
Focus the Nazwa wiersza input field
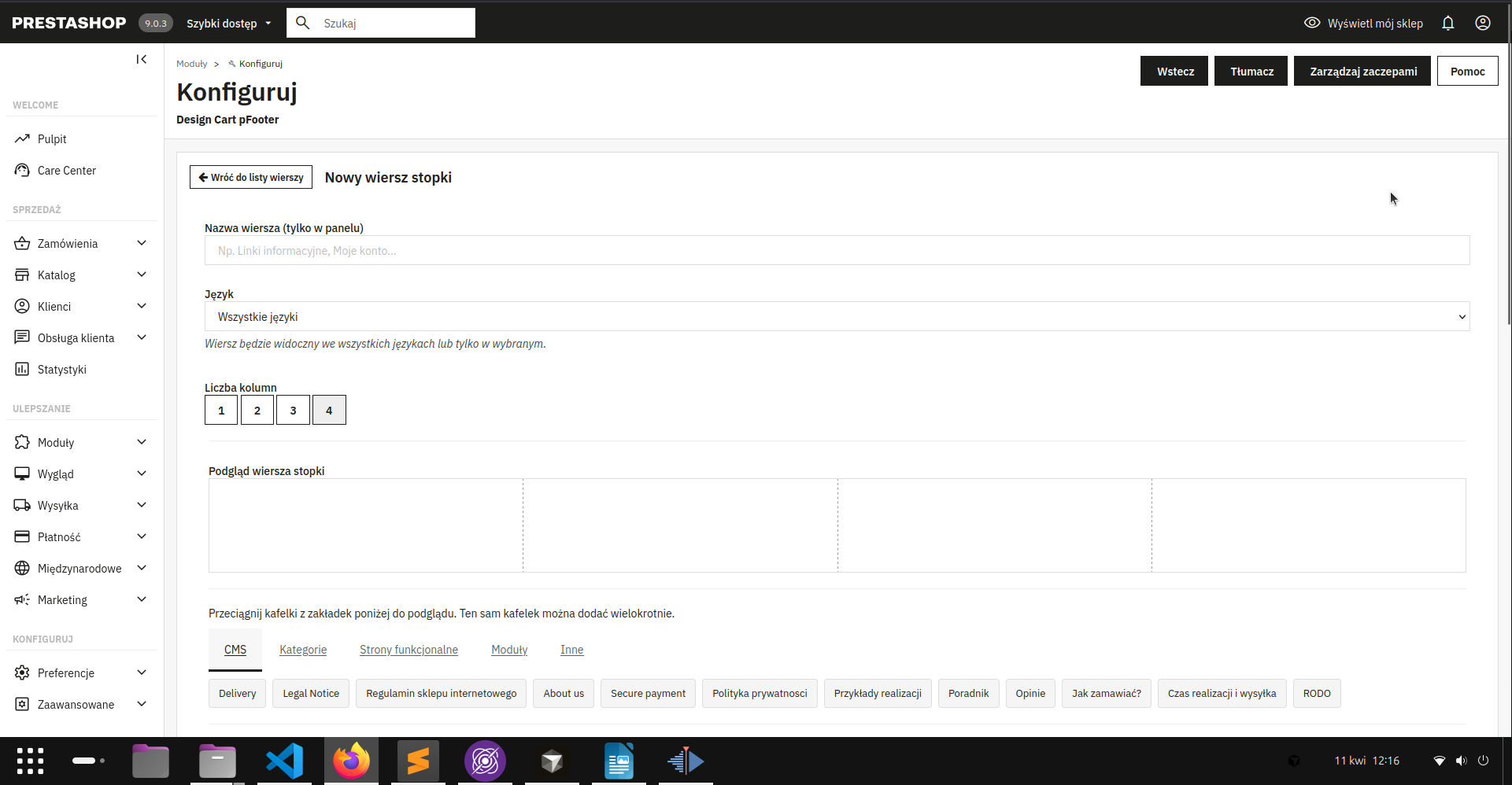[x=837, y=250]
